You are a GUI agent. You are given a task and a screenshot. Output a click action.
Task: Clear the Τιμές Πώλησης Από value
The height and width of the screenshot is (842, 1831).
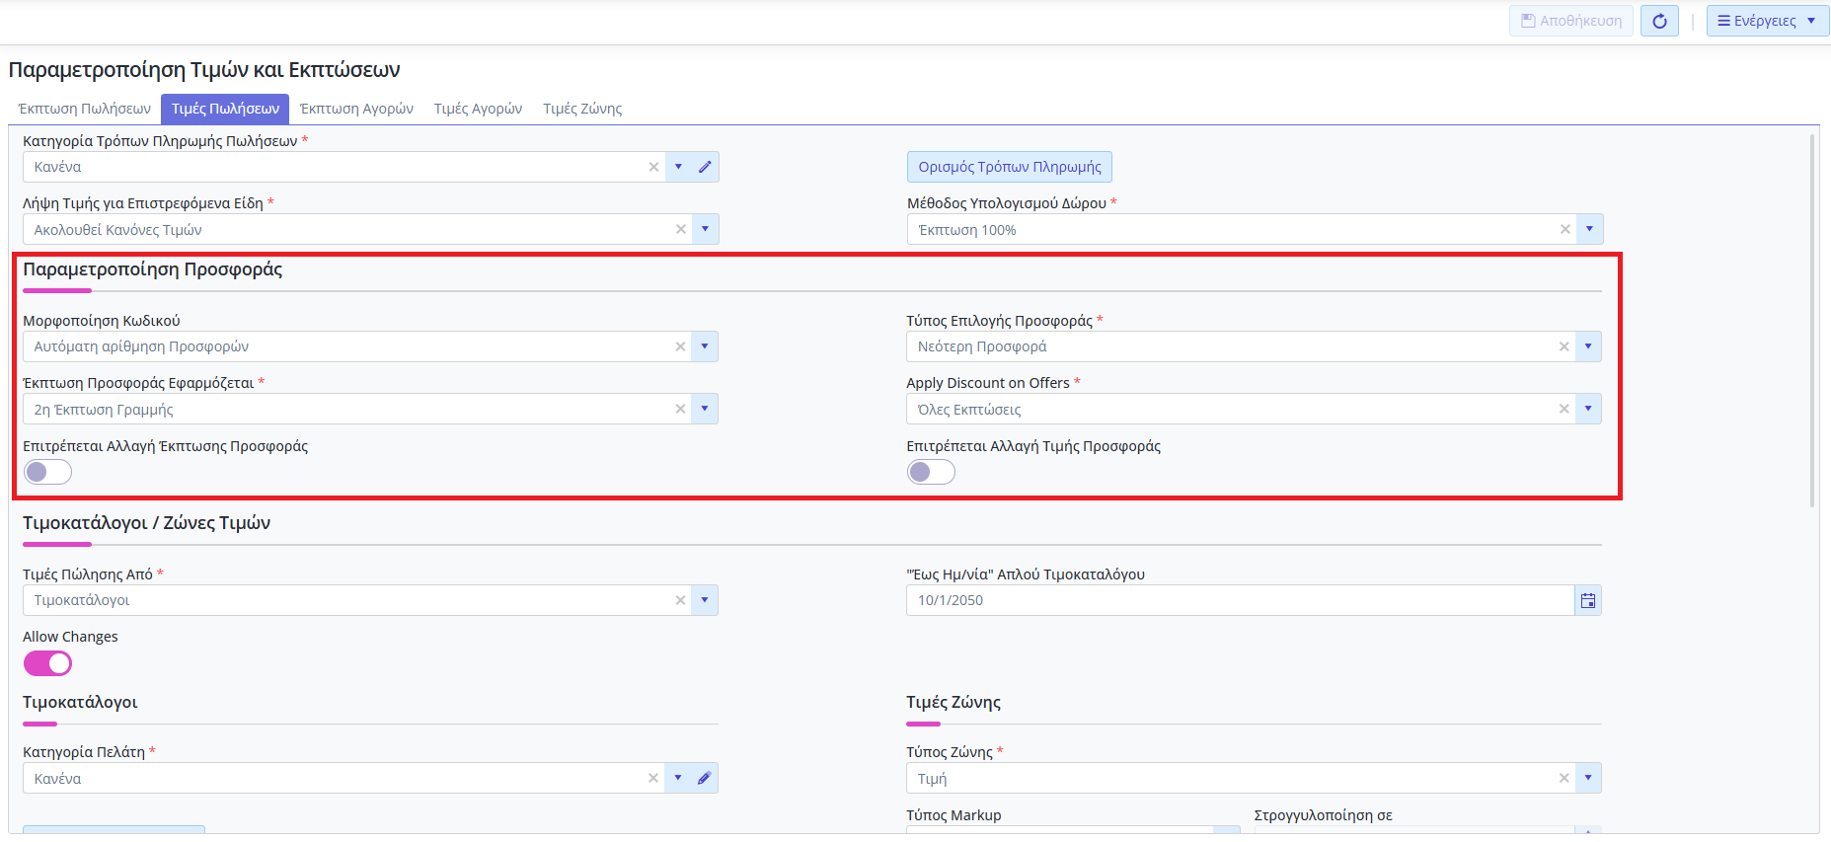click(x=680, y=600)
